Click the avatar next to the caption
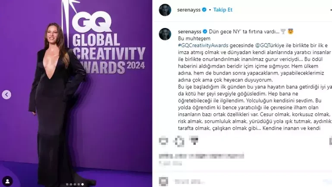The width and height of the screenshot is (332, 187). pyautogui.click(x=165, y=34)
